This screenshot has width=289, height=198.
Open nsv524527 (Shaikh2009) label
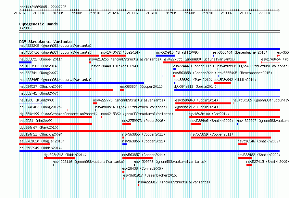41,86
